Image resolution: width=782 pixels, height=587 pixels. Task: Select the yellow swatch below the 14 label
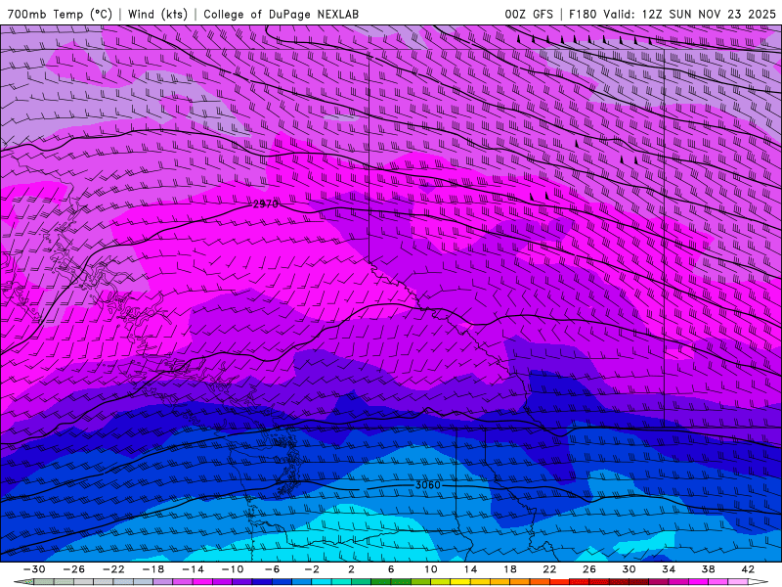(x=460, y=582)
